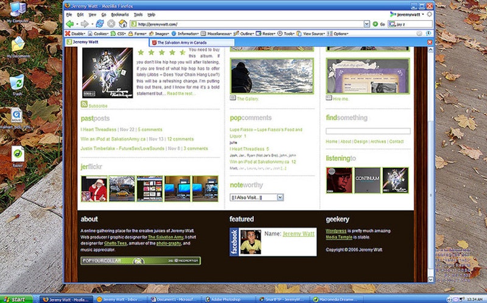The height and width of the screenshot is (303, 487).
Task: Open the 'I Also Visit...' dropdown
Action: 256,198
